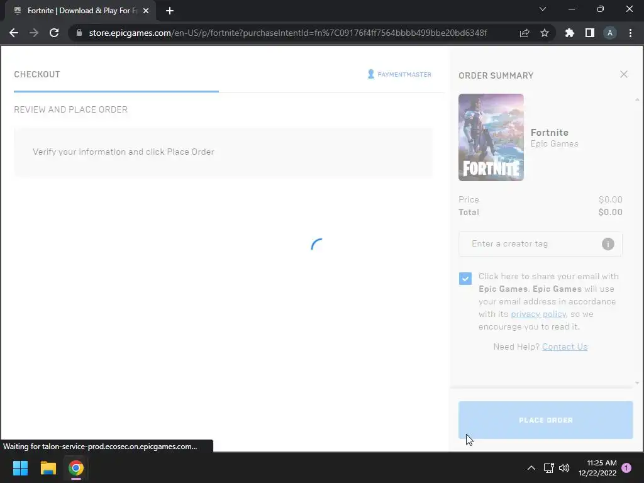Click the Enter a creator tag field
Image resolution: width=644 pixels, height=483 pixels.
click(540, 244)
